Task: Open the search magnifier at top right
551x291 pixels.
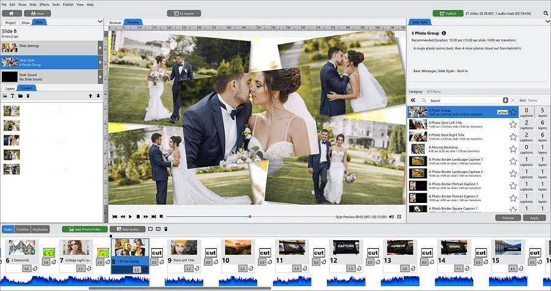Action: point(545,13)
